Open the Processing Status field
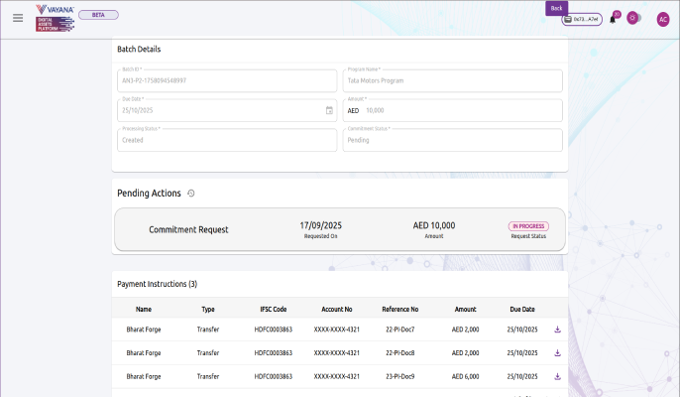680x397 pixels. [226, 140]
